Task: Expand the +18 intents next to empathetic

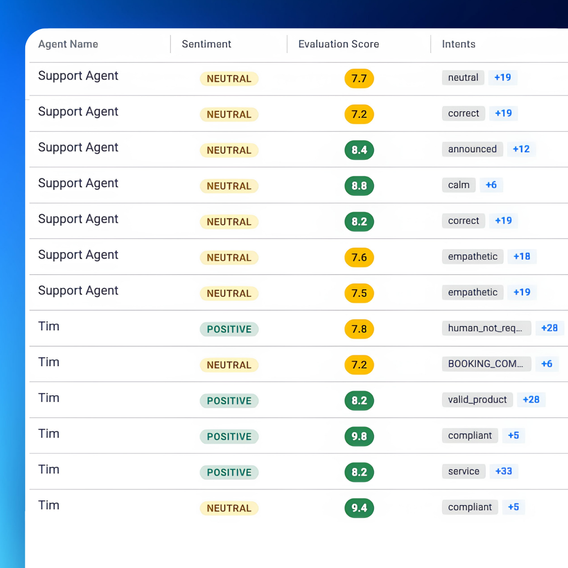Action: coord(522,256)
